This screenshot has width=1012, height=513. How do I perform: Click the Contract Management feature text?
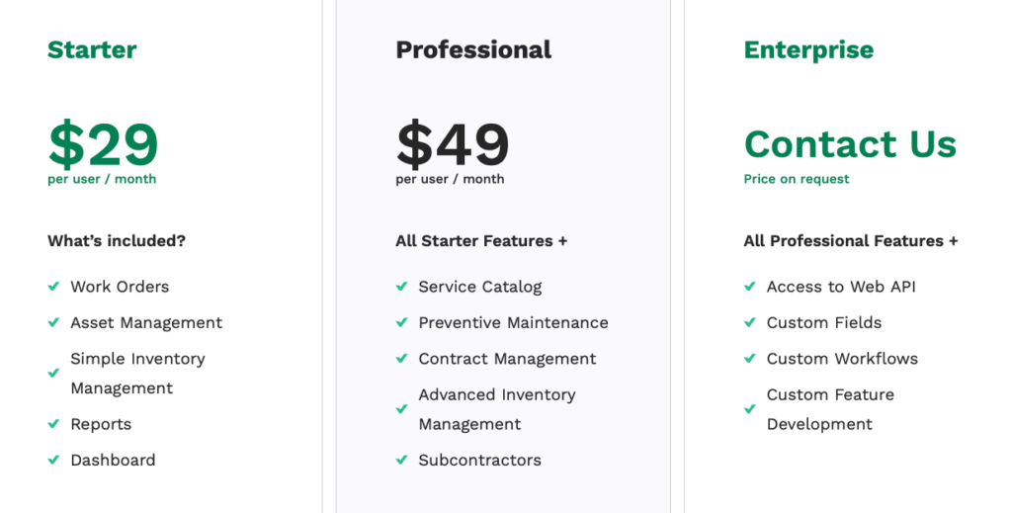tap(507, 359)
